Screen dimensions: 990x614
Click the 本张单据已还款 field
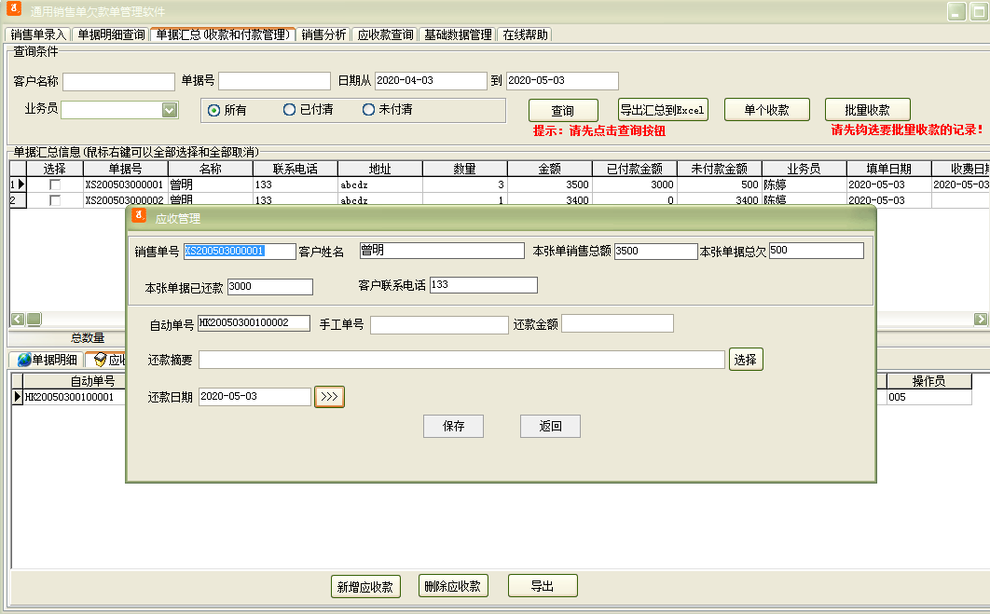[269, 286]
